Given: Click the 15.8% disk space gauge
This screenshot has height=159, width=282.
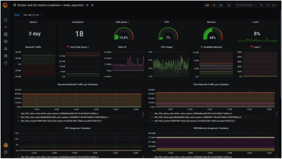Looking at the screenshot, I should [x=124, y=34].
